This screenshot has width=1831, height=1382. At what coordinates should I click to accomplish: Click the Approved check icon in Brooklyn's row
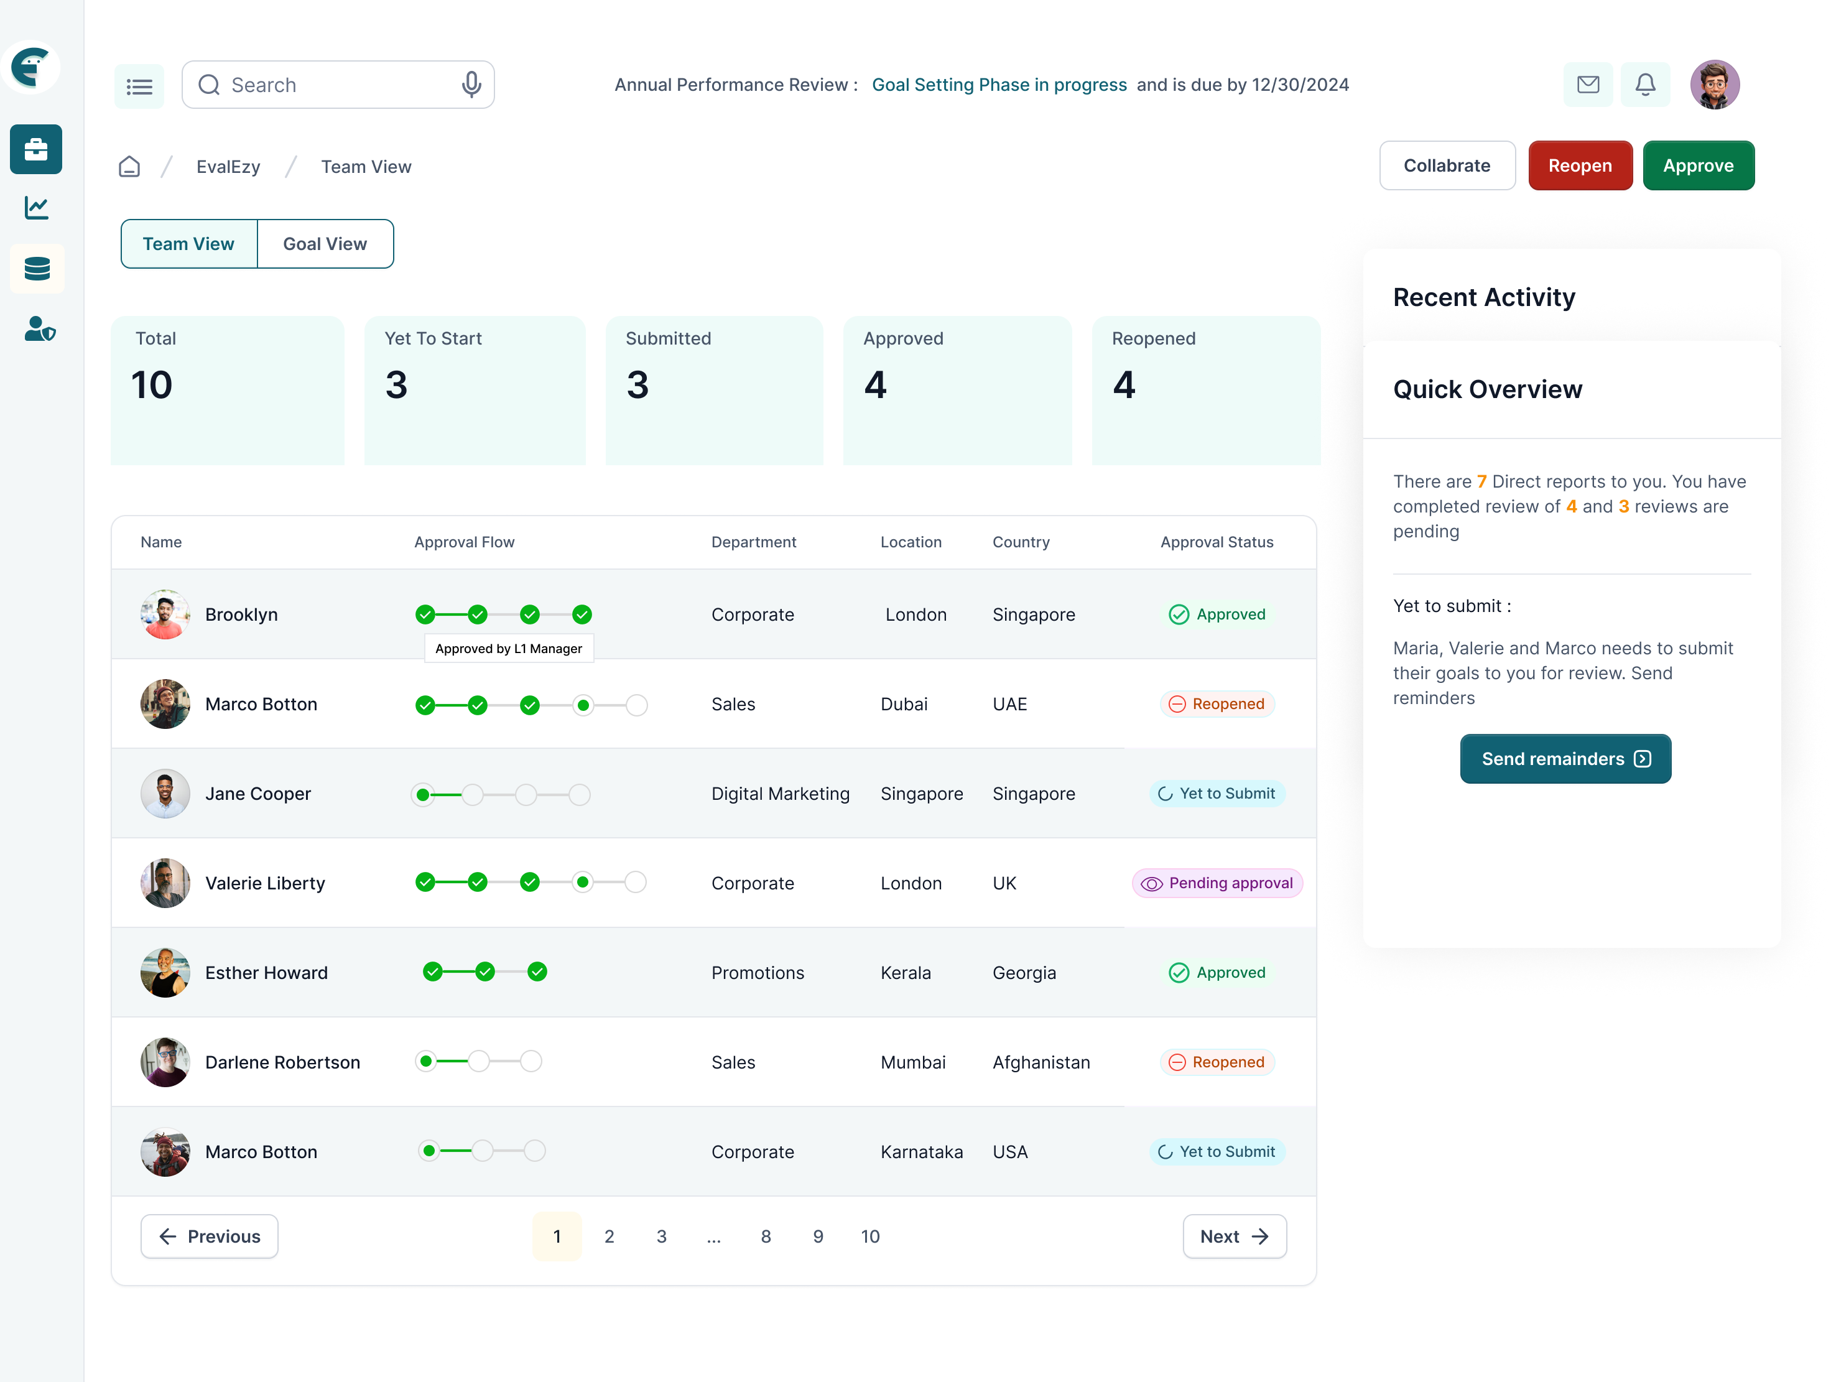[x=1179, y=614]
